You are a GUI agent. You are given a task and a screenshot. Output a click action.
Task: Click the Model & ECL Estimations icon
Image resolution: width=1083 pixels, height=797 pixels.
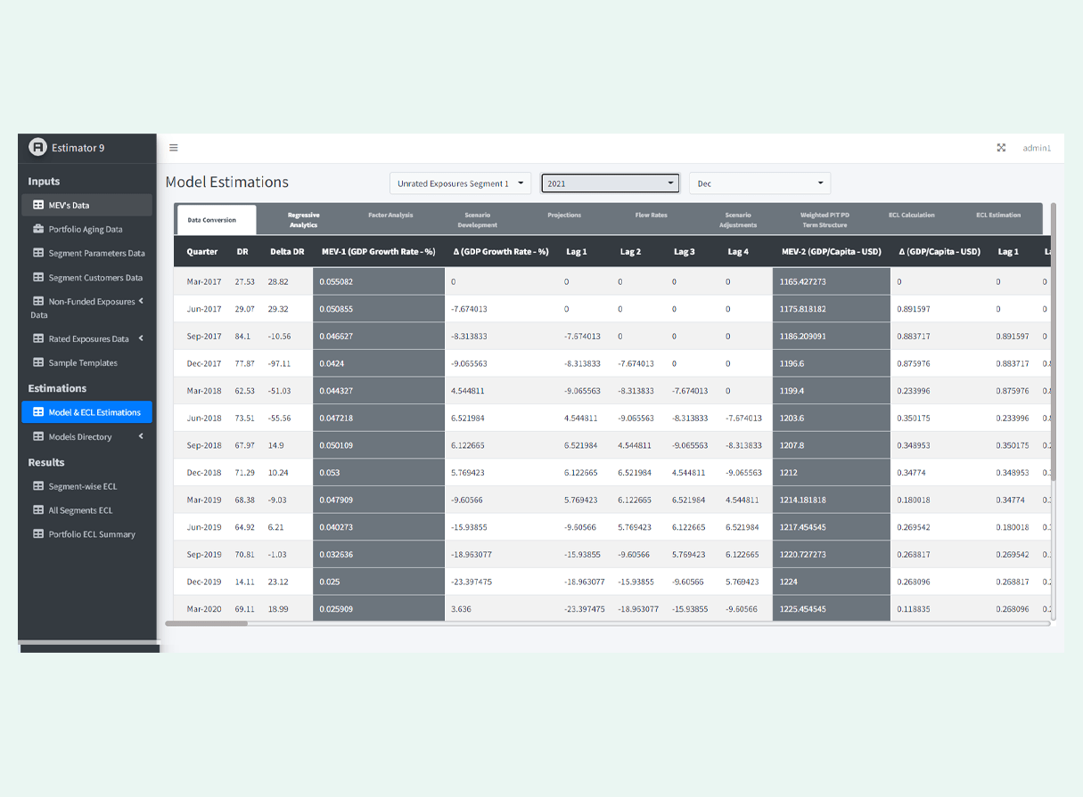pos(37,411)
